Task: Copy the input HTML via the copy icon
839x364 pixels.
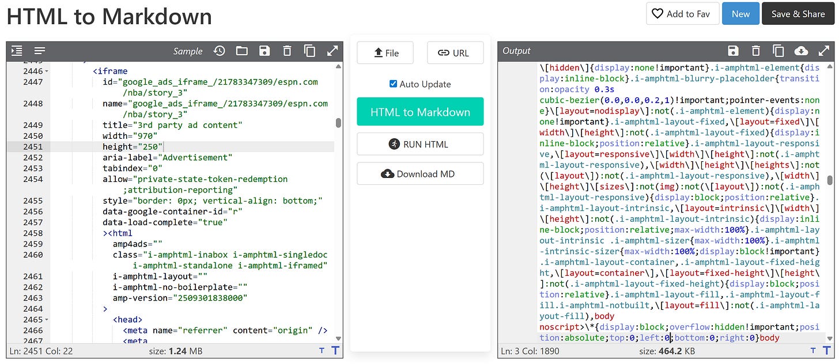Action: (309, 51)
